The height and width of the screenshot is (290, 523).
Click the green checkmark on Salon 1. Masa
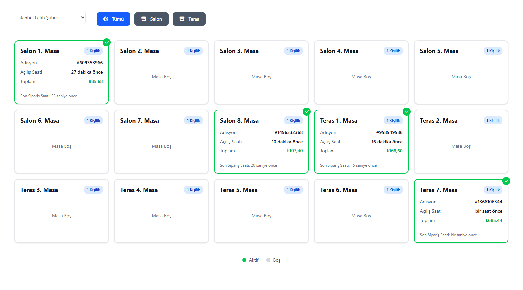click(107, 42)
